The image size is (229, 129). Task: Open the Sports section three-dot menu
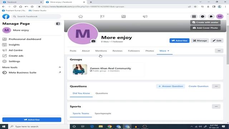pyautogui.click(x=216, y=106)
